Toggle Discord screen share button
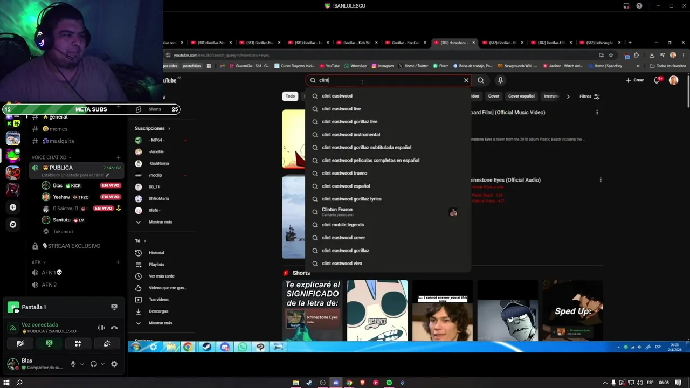Image resolution: width=690 pixels, height=388 pixels. coord(49,343)
